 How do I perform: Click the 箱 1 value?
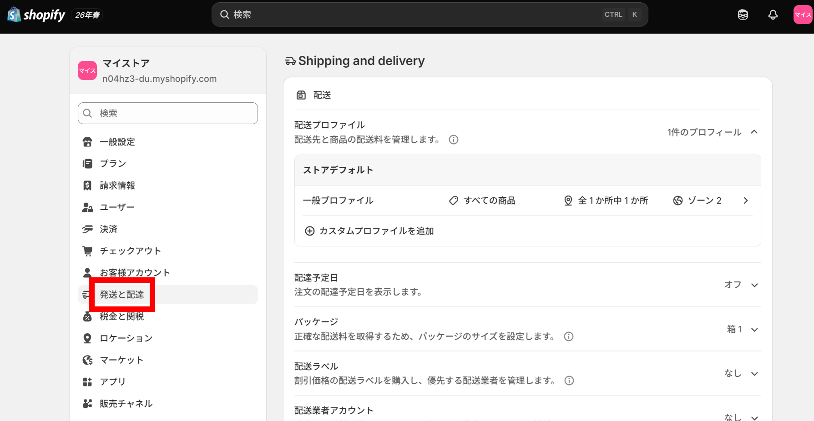click(734, 329)
